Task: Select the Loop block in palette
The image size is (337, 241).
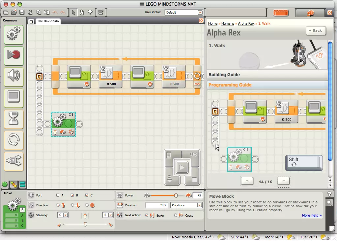Action: [14, 140]
